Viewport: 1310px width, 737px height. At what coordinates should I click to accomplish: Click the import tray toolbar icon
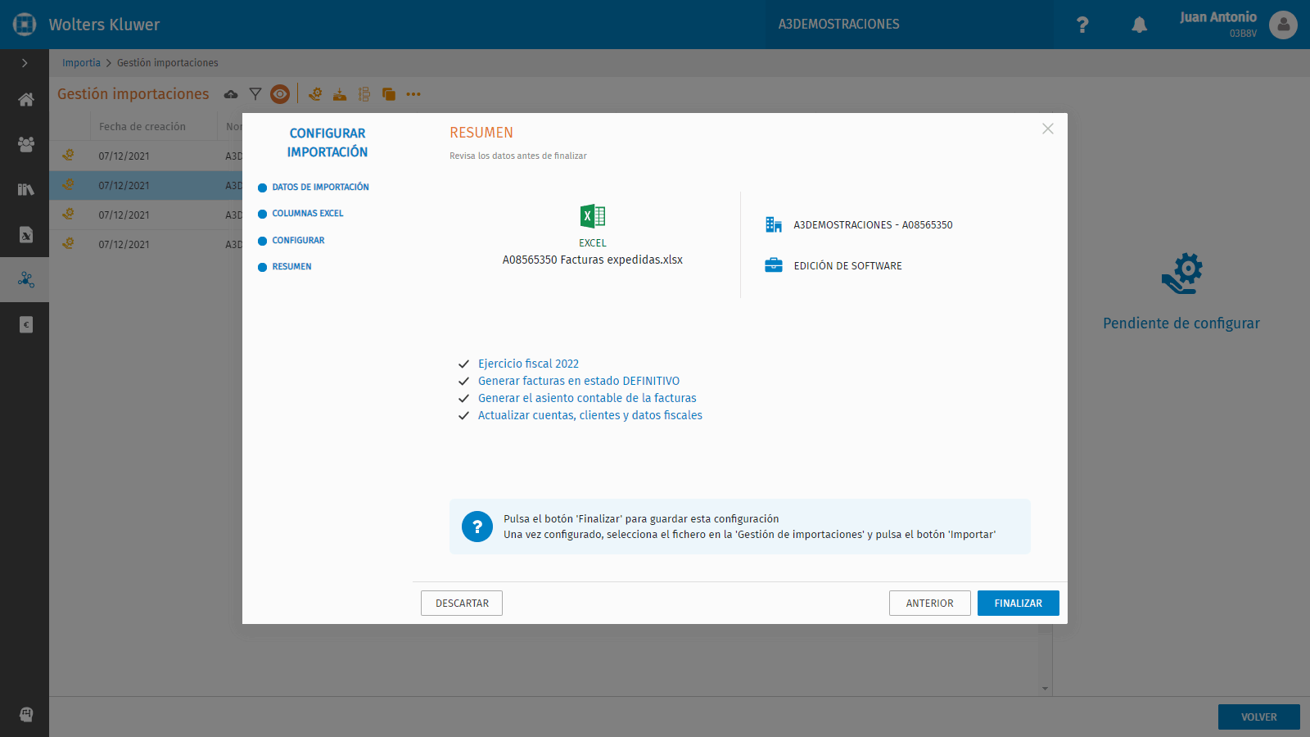(x=340, y=94)
